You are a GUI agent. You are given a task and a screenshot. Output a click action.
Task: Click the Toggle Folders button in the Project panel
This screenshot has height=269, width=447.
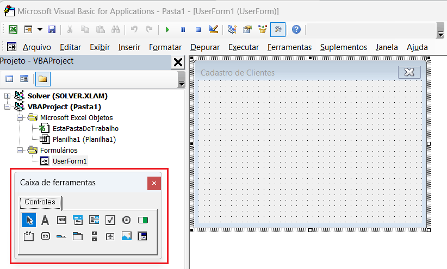point(42,79)
